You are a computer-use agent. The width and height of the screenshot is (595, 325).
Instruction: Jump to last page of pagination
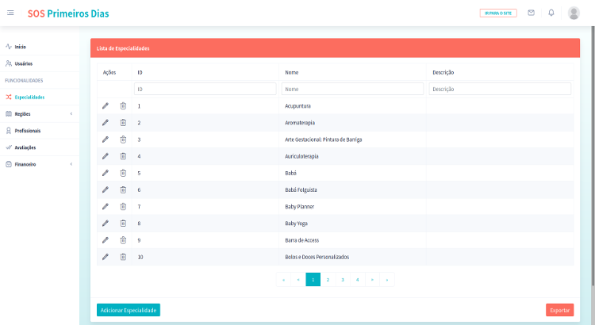click(387, 280)
